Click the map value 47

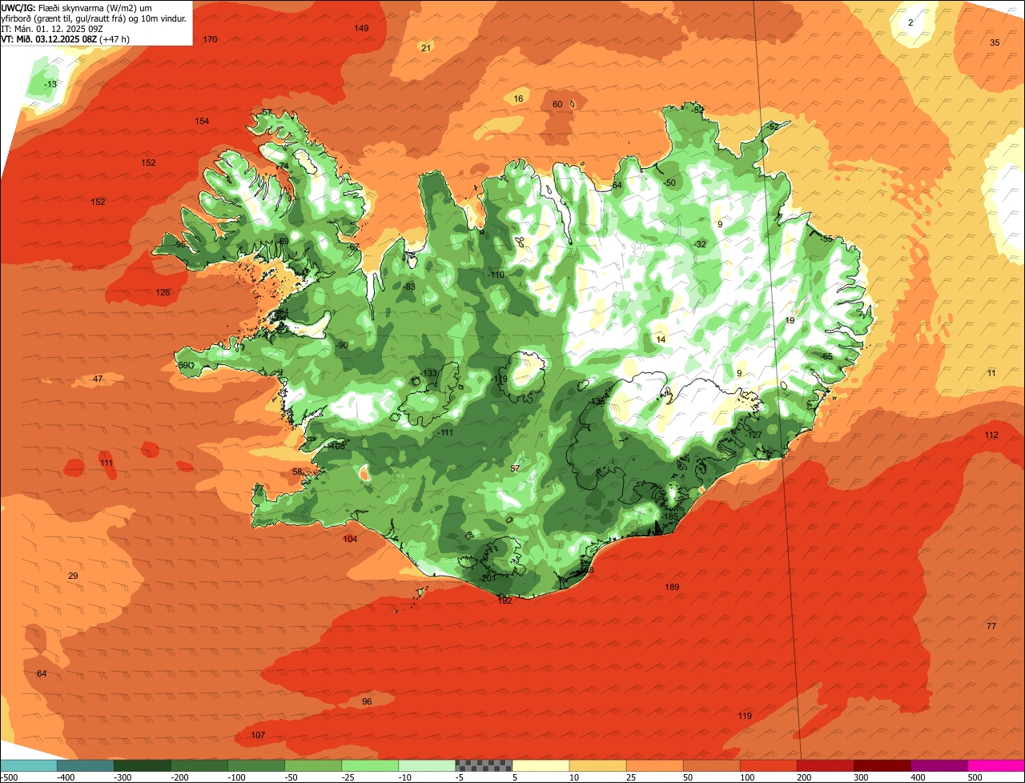pyautogui.click(x=98, y=379)
